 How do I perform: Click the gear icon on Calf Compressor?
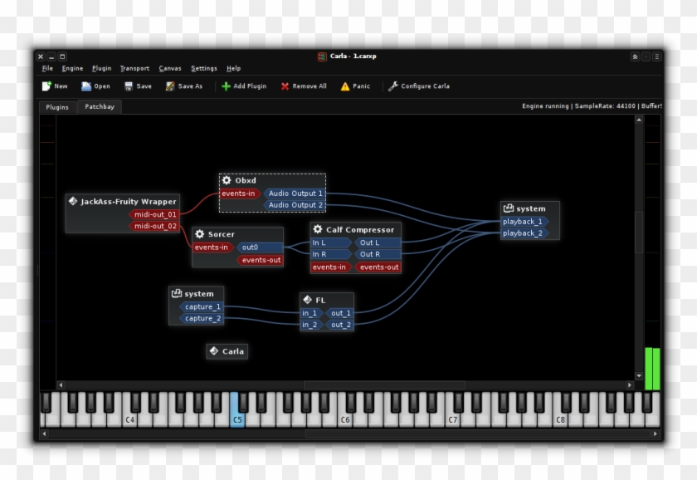coord(318,229)
